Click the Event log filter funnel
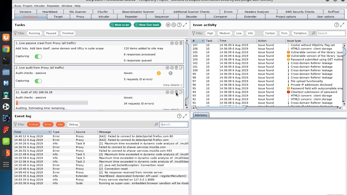The image size is (347, 195). (x=15, y=125)
